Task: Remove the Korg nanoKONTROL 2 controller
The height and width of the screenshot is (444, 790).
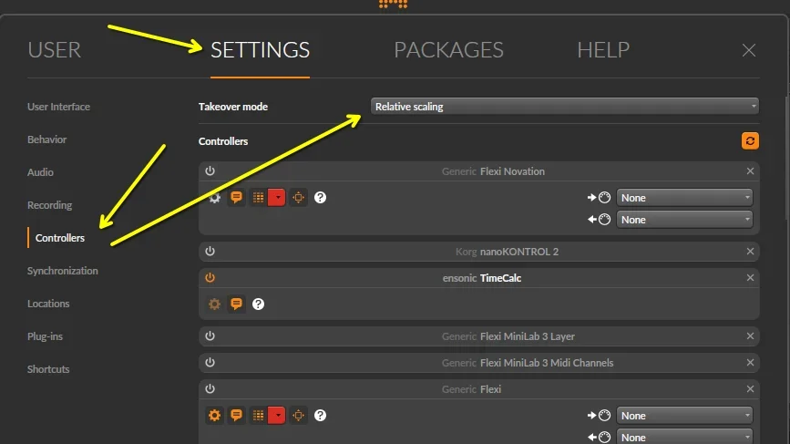Action: 751,252
